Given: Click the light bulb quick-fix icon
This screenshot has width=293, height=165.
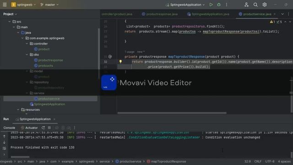Looking at the screenshot, I should (120, 61).
